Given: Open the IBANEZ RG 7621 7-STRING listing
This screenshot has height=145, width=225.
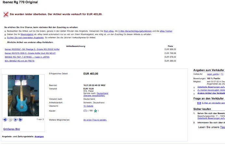Looking at the screenshot, I should tap(27, 57).
